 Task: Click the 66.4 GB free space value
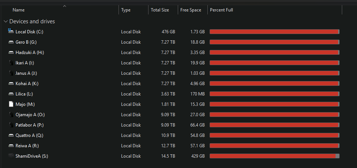pyautogui.click(x=197, y=125)
